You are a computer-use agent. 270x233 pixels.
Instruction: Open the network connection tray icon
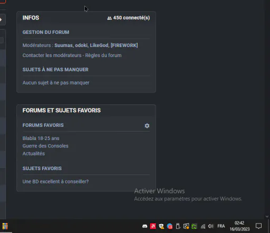click(203, 226)
